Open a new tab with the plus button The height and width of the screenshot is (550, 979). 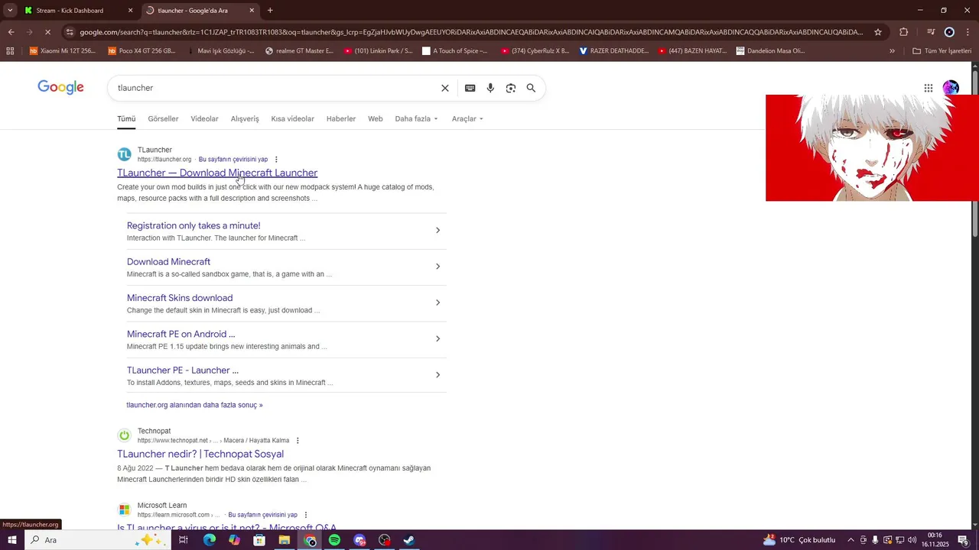[270, 11]
